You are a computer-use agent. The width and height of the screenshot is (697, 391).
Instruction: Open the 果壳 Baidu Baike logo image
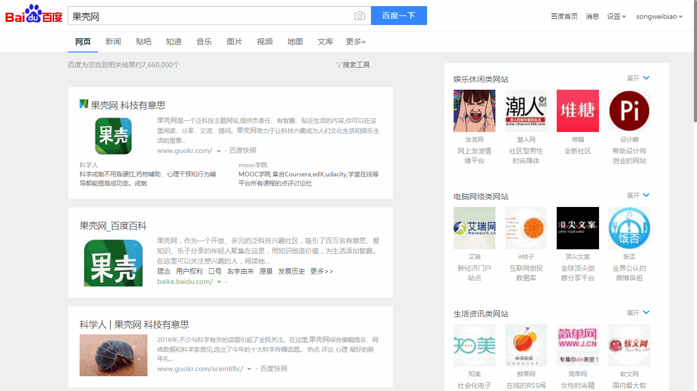click(x=113, y=263)
